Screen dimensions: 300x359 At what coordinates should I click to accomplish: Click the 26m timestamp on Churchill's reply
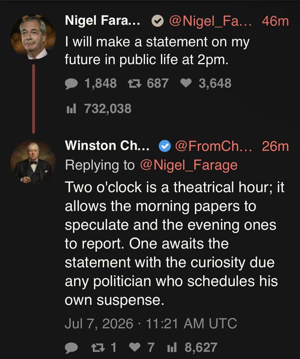coord(275,146)
